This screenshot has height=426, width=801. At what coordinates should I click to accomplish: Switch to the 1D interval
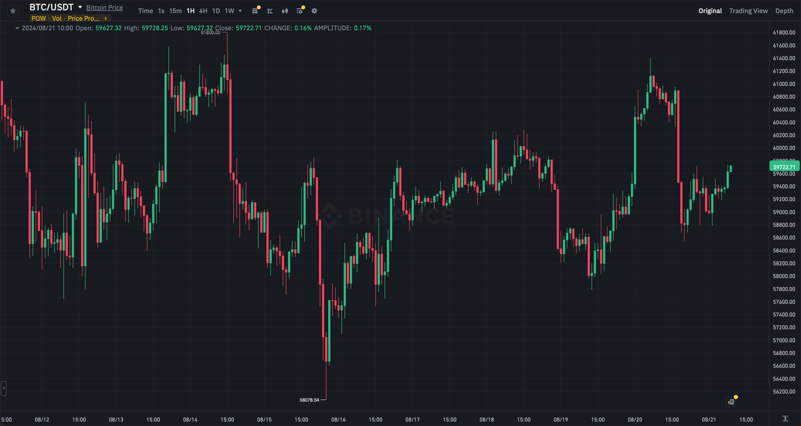click(x=216, y=11)
